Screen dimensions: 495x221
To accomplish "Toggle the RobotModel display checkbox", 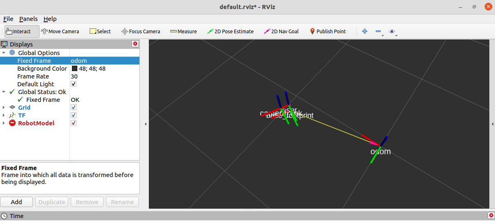I will click(x=74, y=123).
